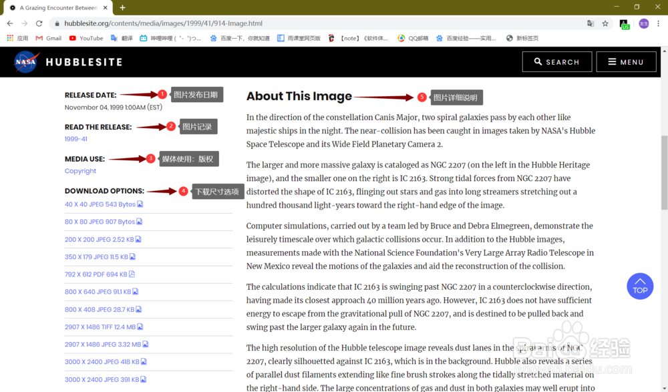Download 3000 X 2400 JPEG 418 KB
Viewport: 668px width, 392px height.
(106, 362)
